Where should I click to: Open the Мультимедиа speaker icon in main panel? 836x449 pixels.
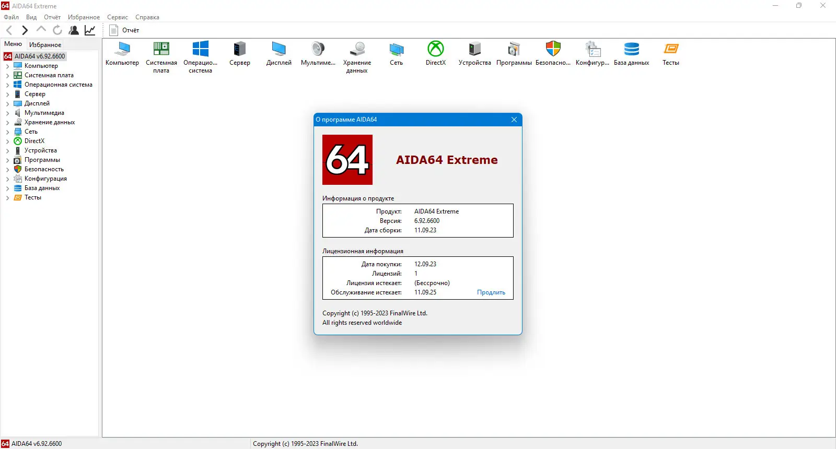[x=318, y=53]
